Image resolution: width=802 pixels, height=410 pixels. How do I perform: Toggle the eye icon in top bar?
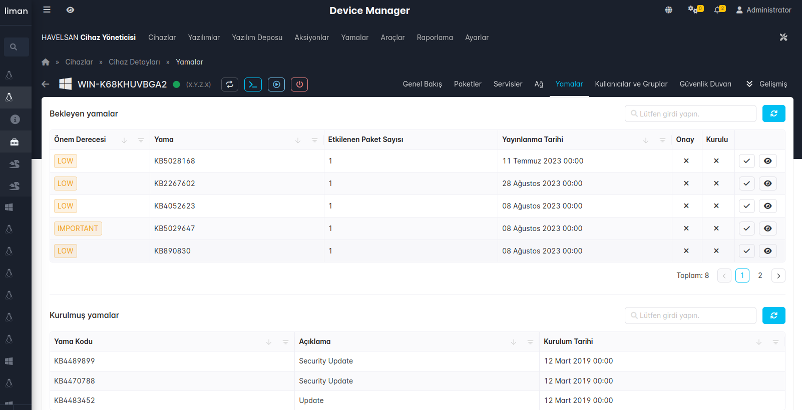pyautogui.click(x=71, y=10)
